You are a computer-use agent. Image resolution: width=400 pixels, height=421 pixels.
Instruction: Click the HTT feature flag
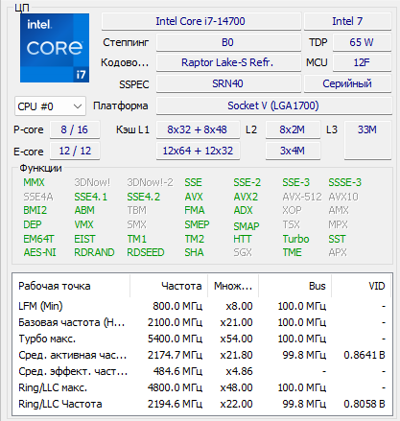243,239
